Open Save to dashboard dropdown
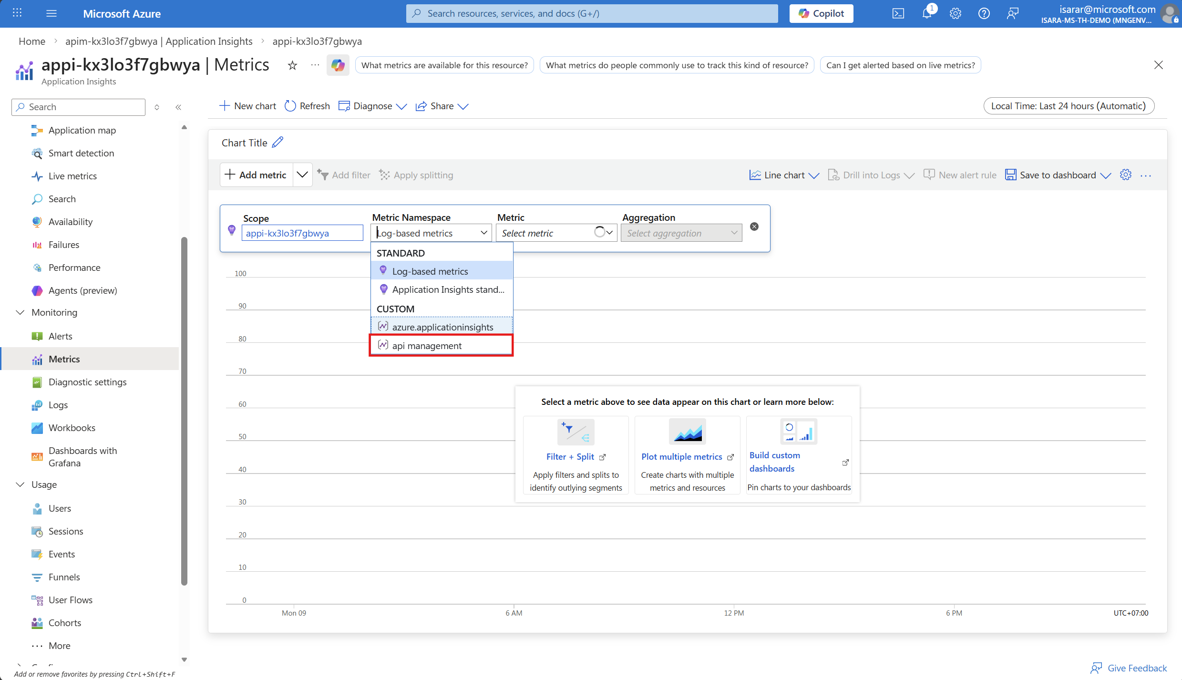The height and width of the screenshot is (680, 1182). click(x=1059, y=175)
